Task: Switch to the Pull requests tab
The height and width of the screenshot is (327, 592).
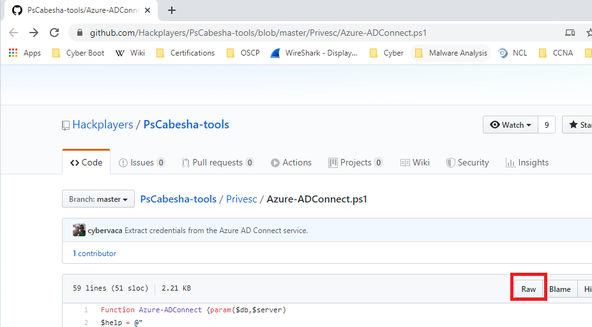Action: pyautogui.click(x=217, y=162)
